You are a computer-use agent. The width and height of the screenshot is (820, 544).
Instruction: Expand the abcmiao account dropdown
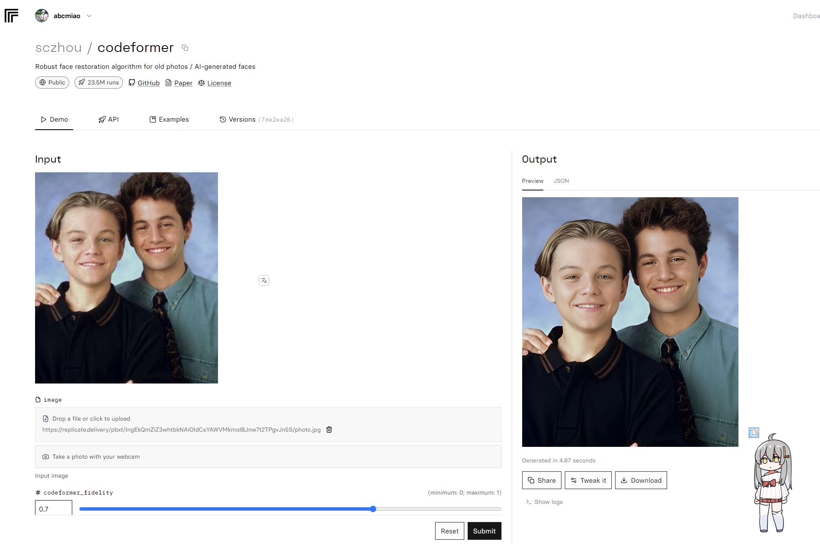click(x=89, y=16)
